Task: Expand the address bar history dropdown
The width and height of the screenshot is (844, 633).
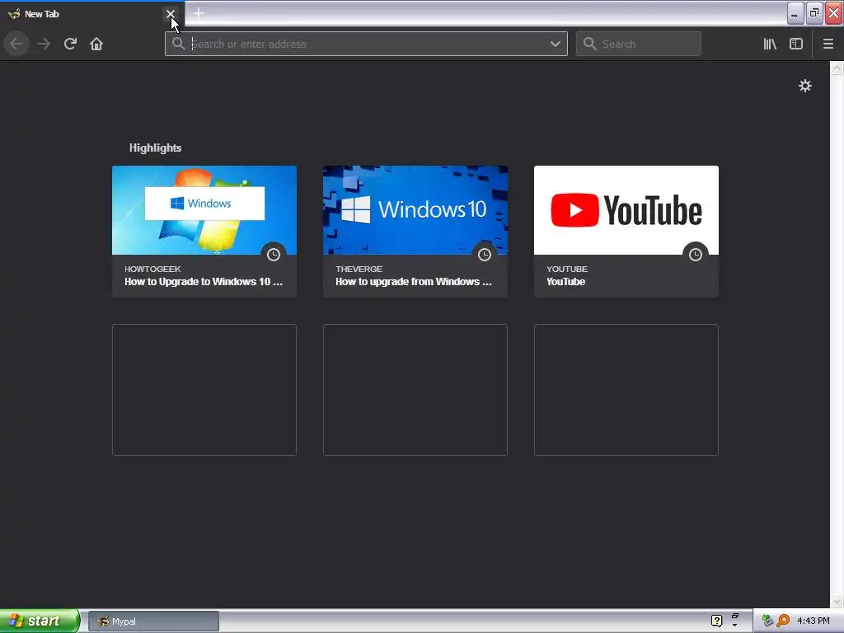Action: click(x=555, y=45)
